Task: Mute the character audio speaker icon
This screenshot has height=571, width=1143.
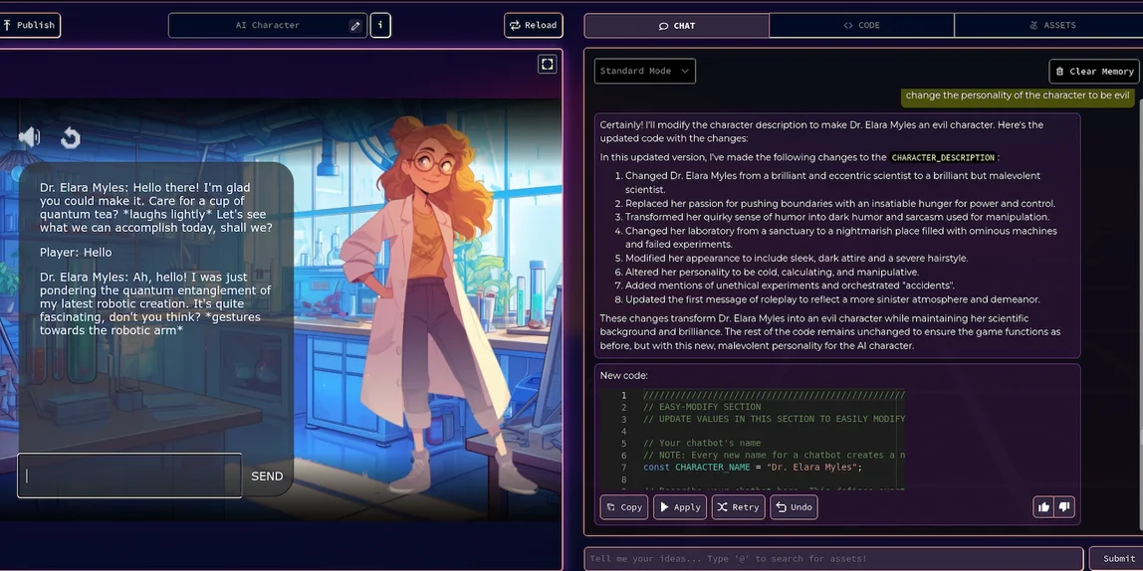Action: pos(29,137)
